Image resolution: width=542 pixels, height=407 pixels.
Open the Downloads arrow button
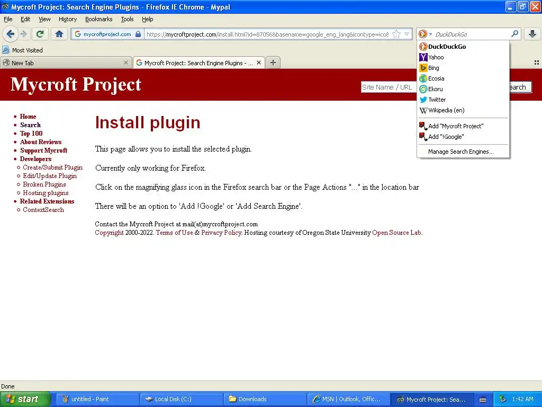[532, 34]
